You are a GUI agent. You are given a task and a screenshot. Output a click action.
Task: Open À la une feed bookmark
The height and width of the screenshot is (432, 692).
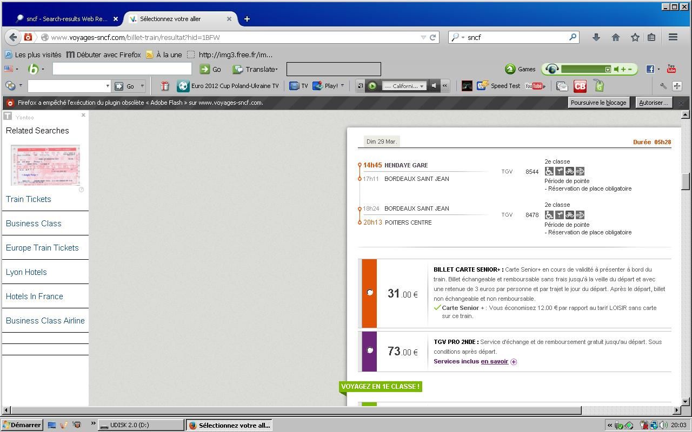coord(164,55)
